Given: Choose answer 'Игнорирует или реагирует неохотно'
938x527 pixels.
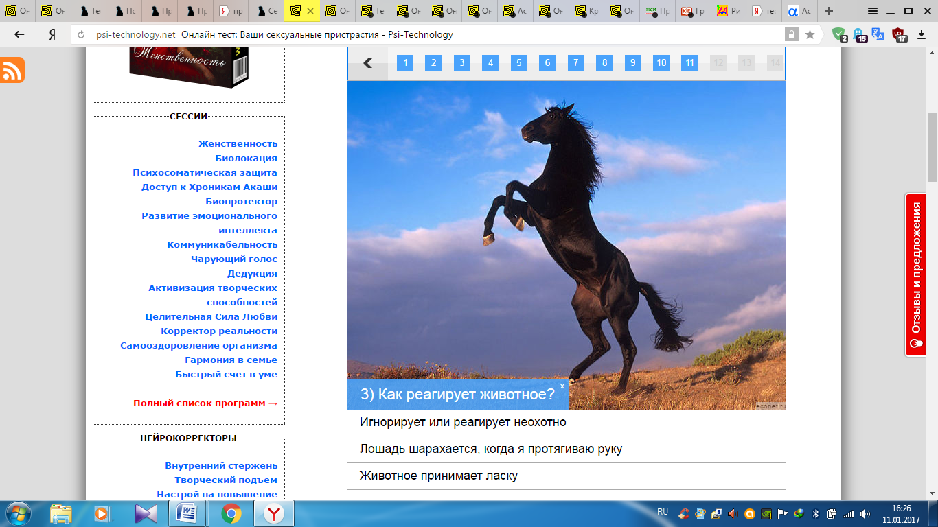Looking at the screenshot, I should point(567,423).
